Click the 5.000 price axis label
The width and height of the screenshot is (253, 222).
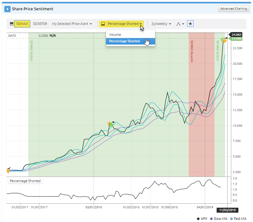(x=237, y=157)
